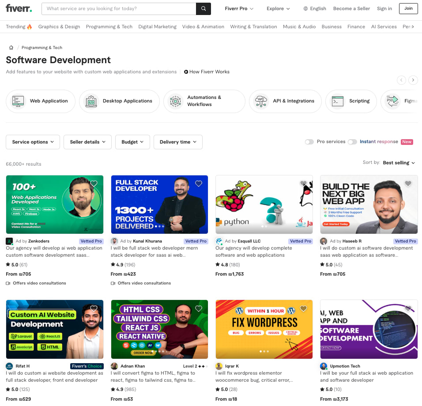Click Become a Seller link
Screen dimensions: 422x406
pyautogui.click(x=351, y=9)
